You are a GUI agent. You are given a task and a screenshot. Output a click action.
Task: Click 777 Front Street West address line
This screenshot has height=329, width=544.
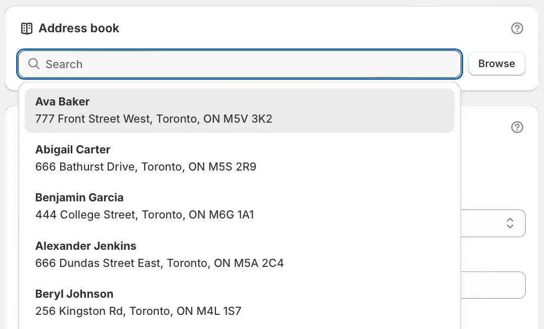tap(153, 119)
